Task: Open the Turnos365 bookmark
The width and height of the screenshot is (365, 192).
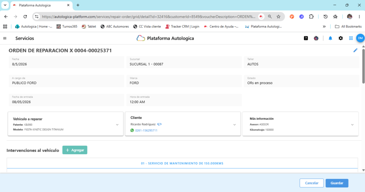Action: point(67,26)
